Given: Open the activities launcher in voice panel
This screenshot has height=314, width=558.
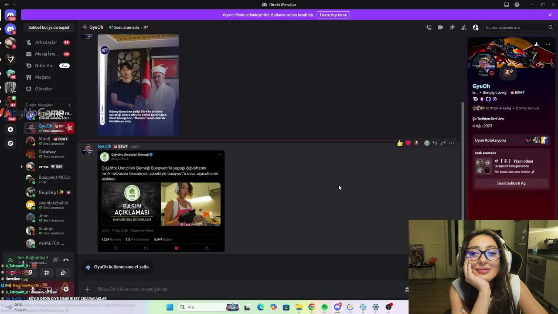Looking at the screenshot, I should pyautogui.click(x=47, y=273).
